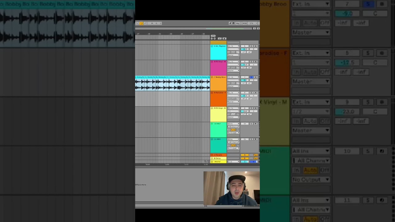Viewport: 395px width, 222px height.
Task: Click loop length field 8.0.0
Action: click(x=154, y=23)
